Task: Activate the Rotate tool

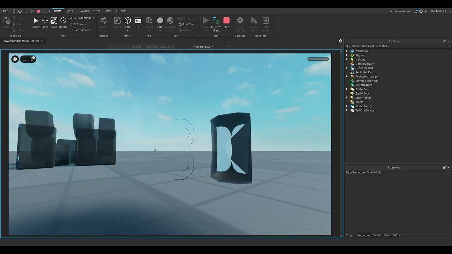Action: (63, 23)
